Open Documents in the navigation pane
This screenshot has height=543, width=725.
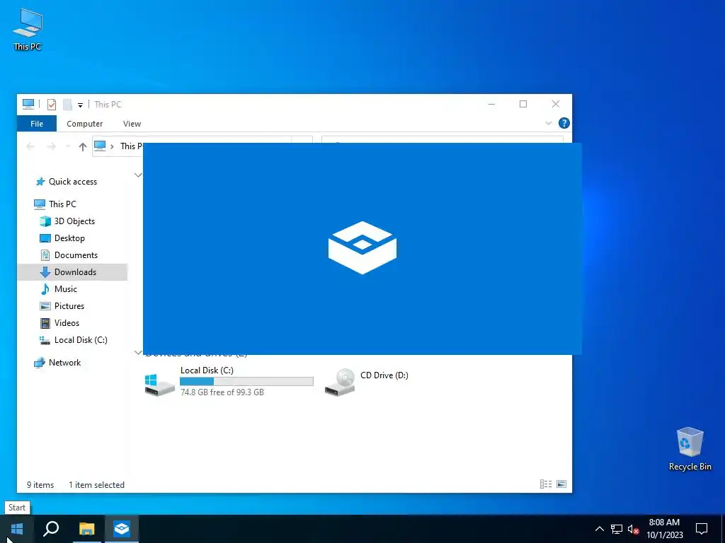76,255
